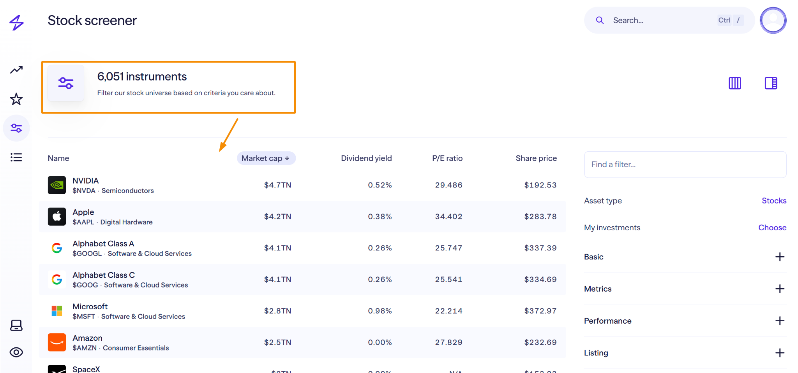Click Amazon market cap $2.5TN

277,343
